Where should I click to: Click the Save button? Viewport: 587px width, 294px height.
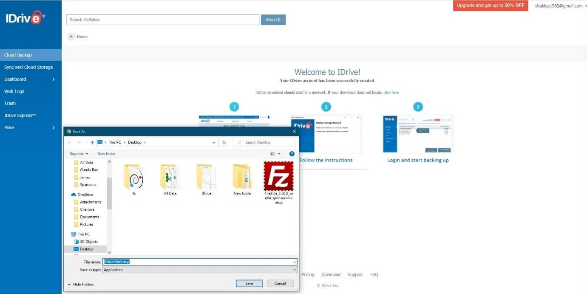249,283
